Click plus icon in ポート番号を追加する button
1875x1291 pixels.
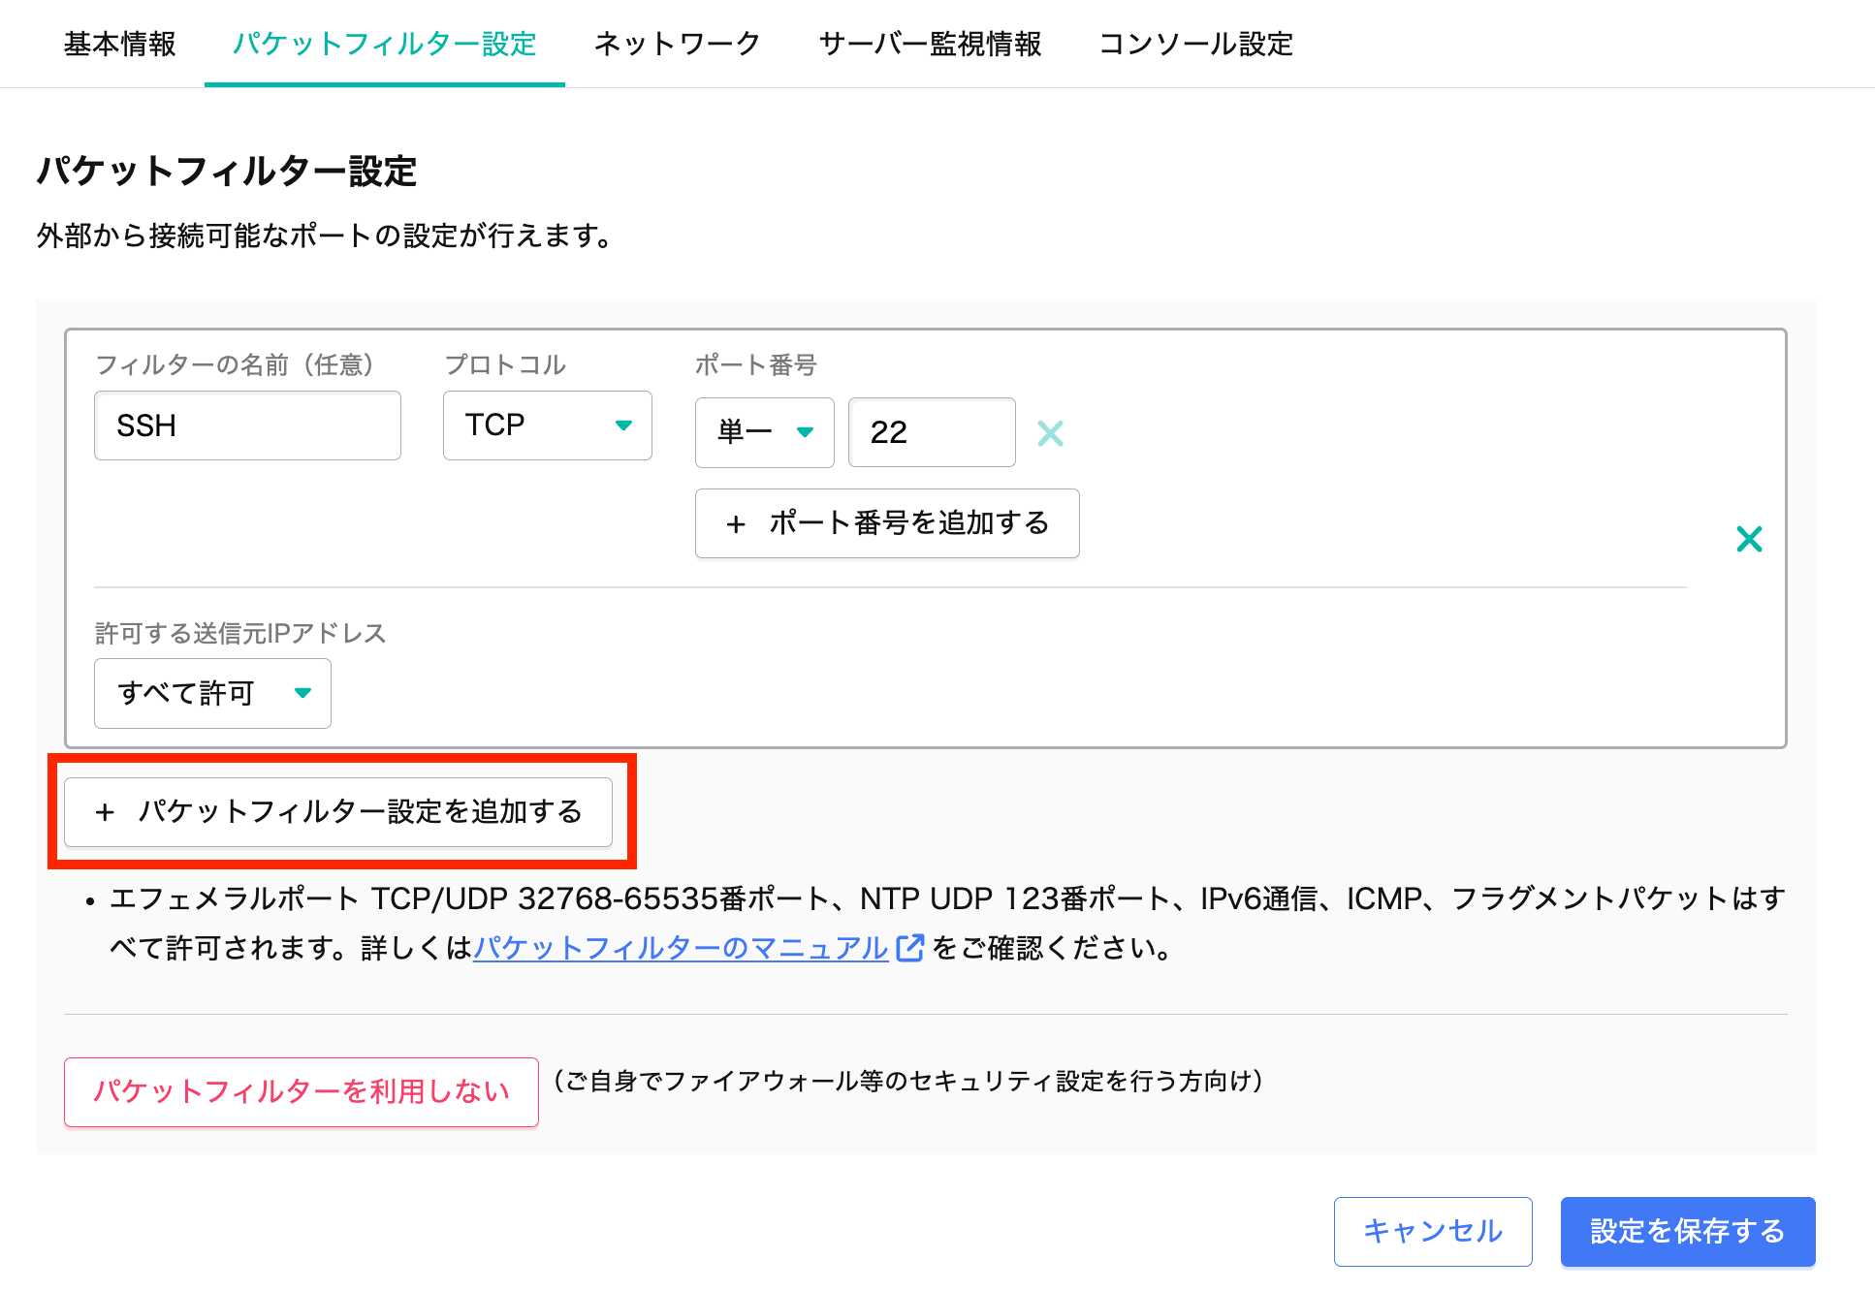coord(736,524)
